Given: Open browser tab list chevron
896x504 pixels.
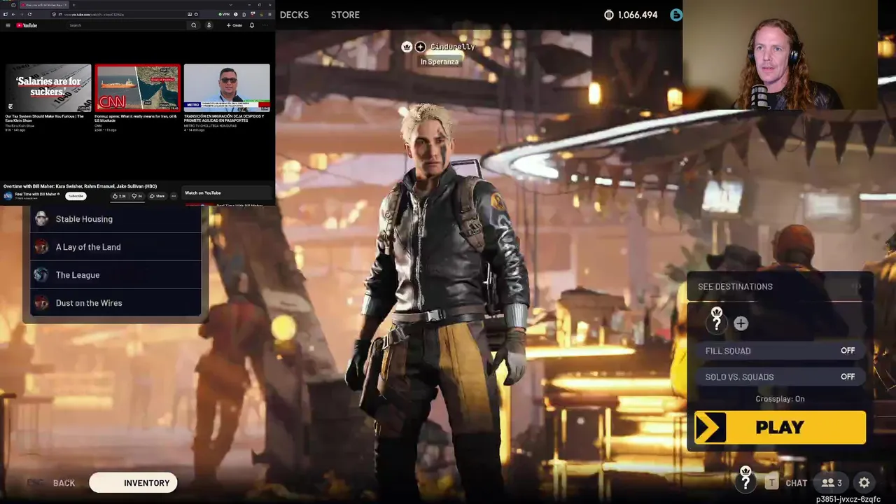Looking at the screenshot, I should pyautogui.click(x=231, y=5).
